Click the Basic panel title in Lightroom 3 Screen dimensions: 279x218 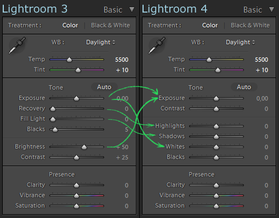pyautogui.click(x=113, y=10)
